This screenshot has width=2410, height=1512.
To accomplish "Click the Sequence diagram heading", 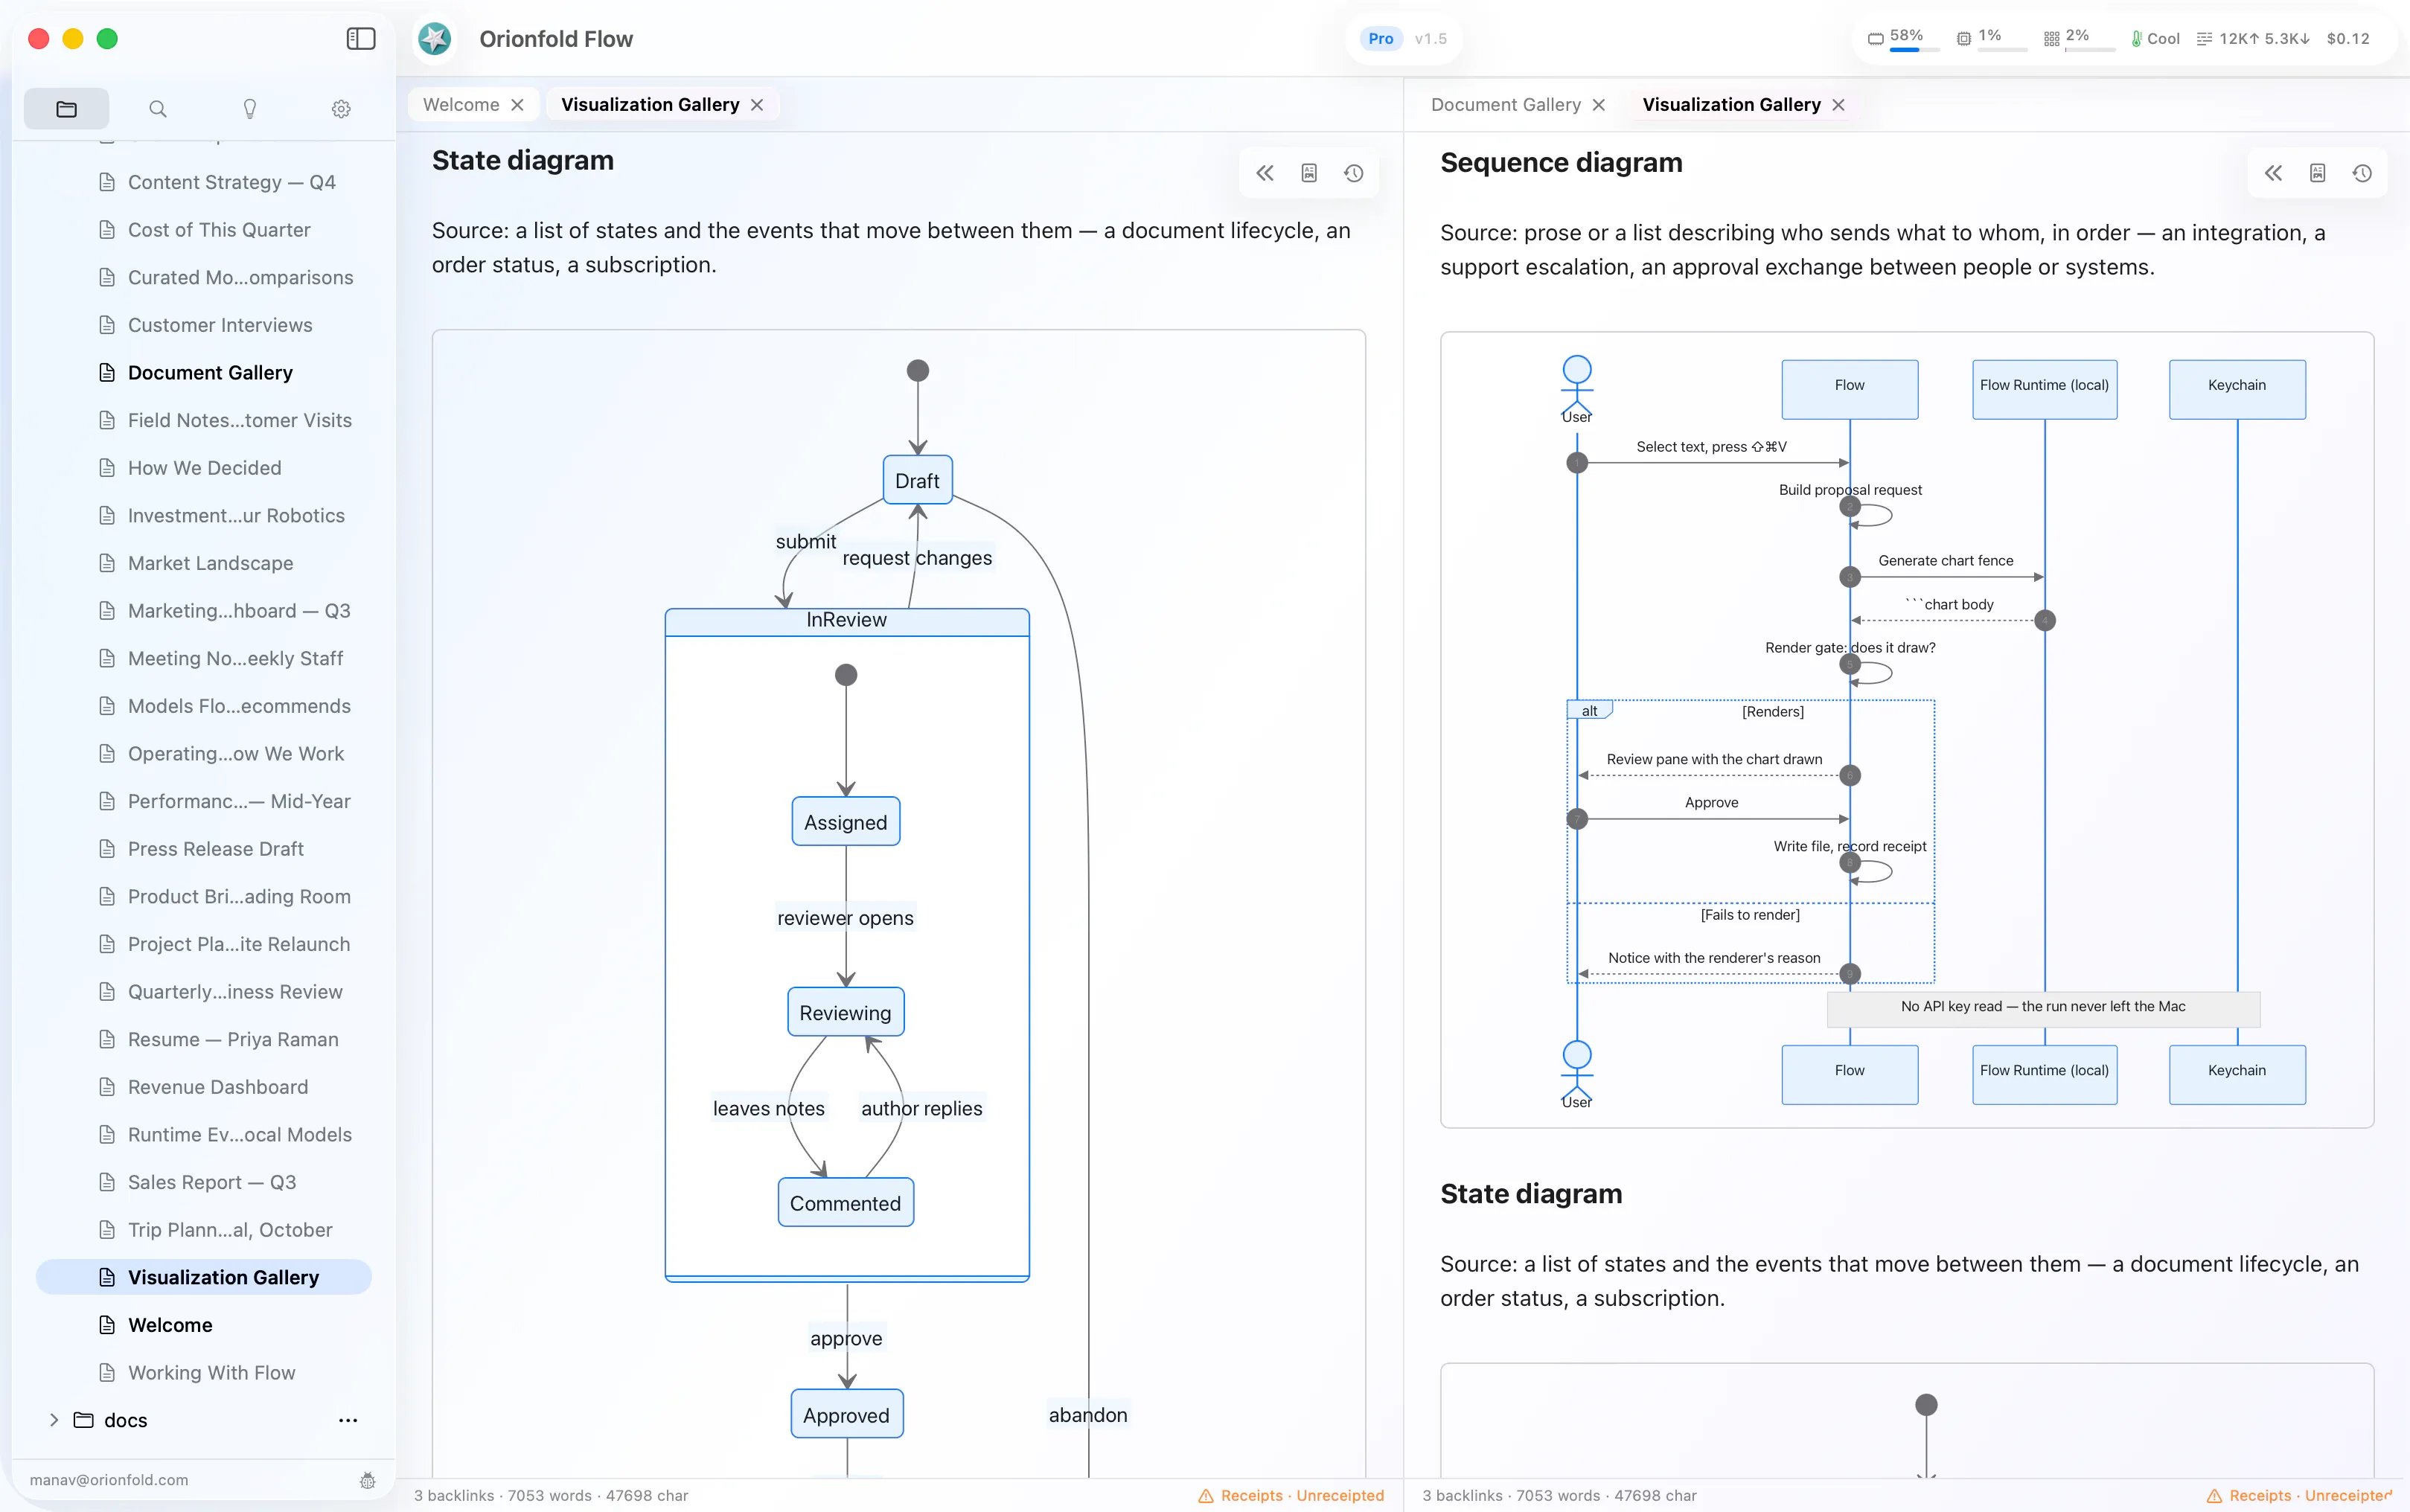I will (1561, 163).
